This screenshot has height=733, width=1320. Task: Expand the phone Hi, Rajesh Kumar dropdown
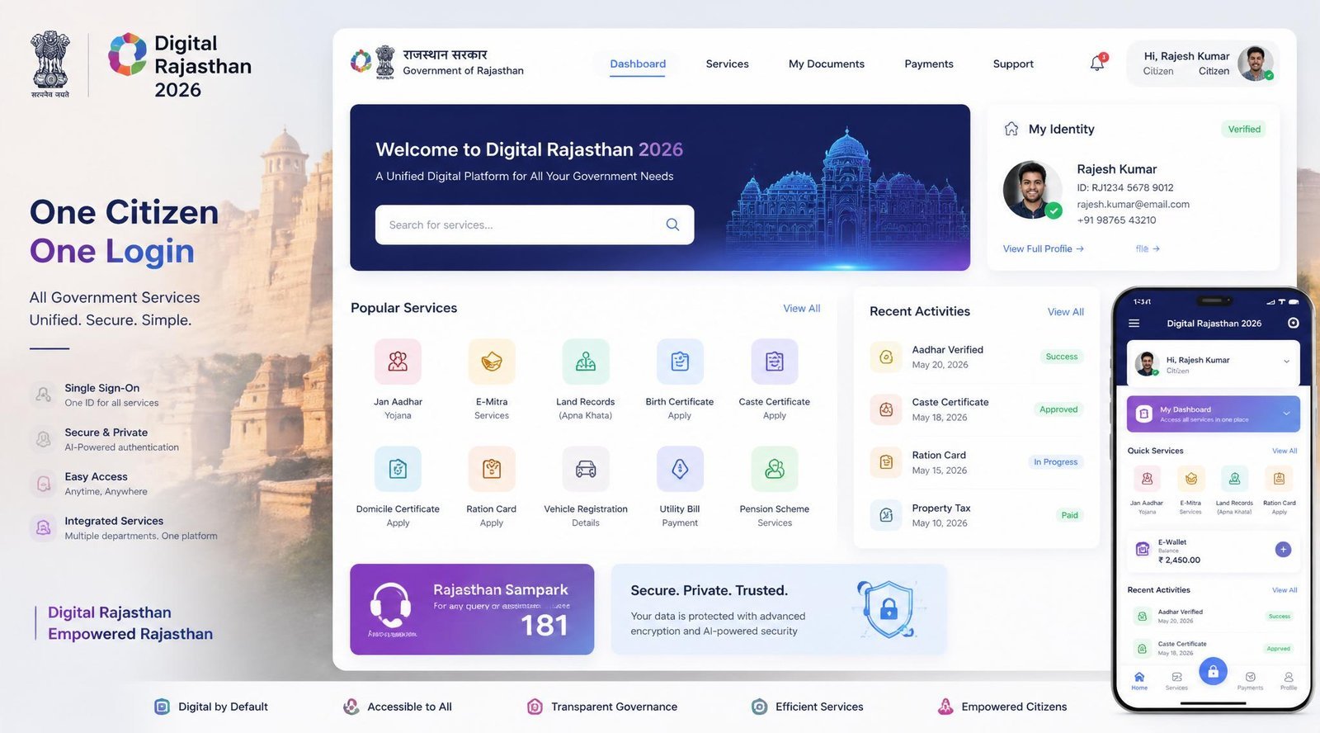1286,362
